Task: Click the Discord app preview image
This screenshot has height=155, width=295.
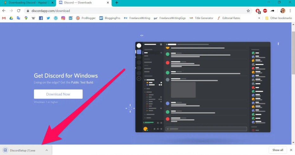Action: (203, 87)
